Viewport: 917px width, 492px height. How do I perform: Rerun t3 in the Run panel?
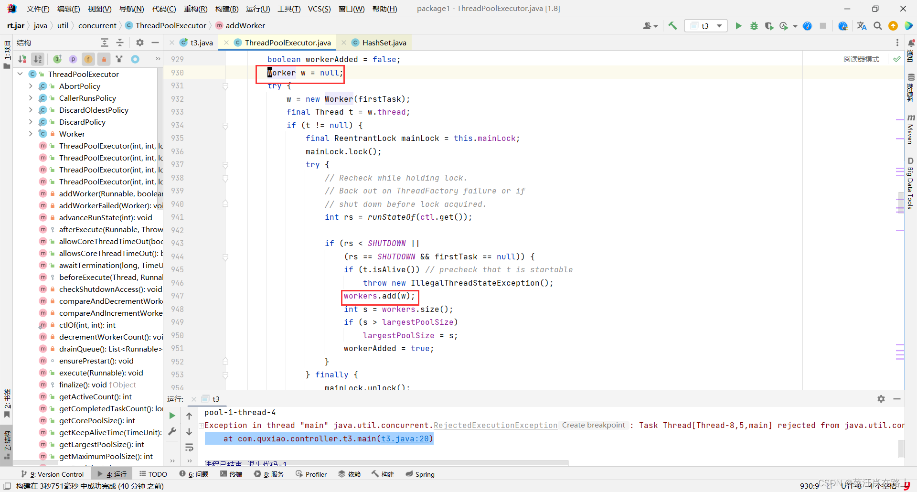(x=172, y=416)
